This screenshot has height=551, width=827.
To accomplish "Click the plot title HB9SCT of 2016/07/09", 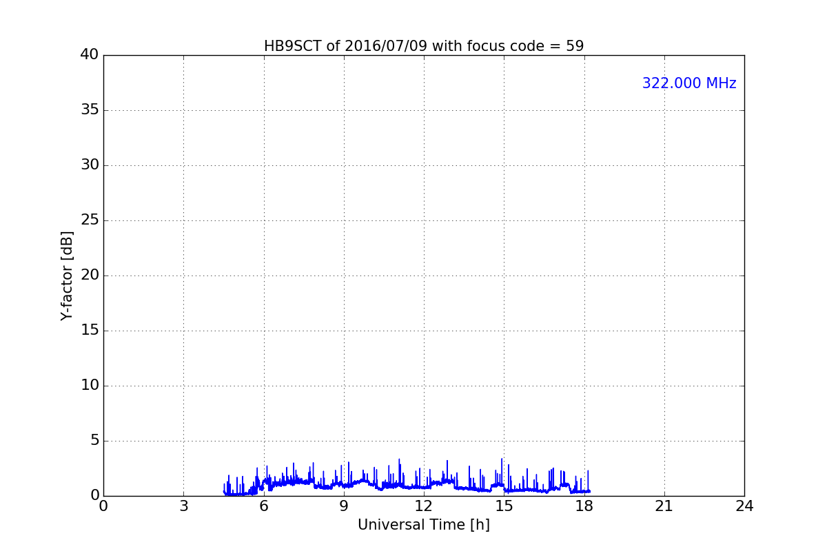I will tap(424, 46).
